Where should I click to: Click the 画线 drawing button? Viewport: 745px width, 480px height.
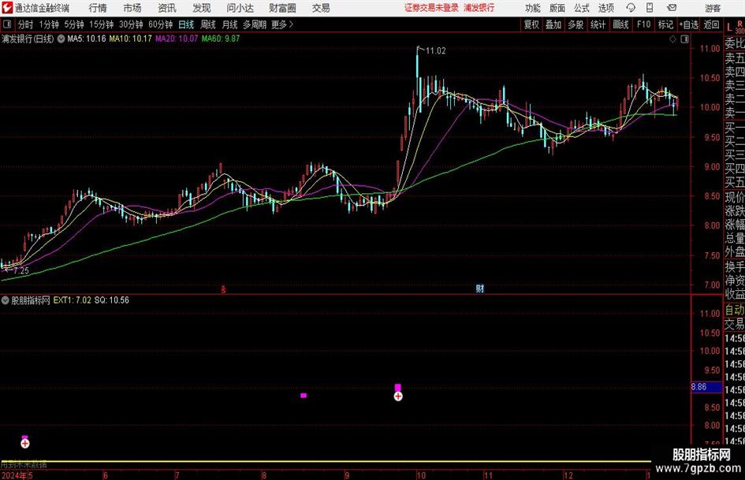620,24
